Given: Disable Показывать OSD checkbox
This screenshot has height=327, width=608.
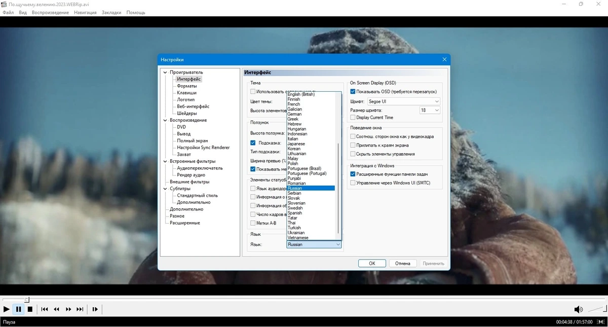Looking at the screenshot, I should 353,92.
